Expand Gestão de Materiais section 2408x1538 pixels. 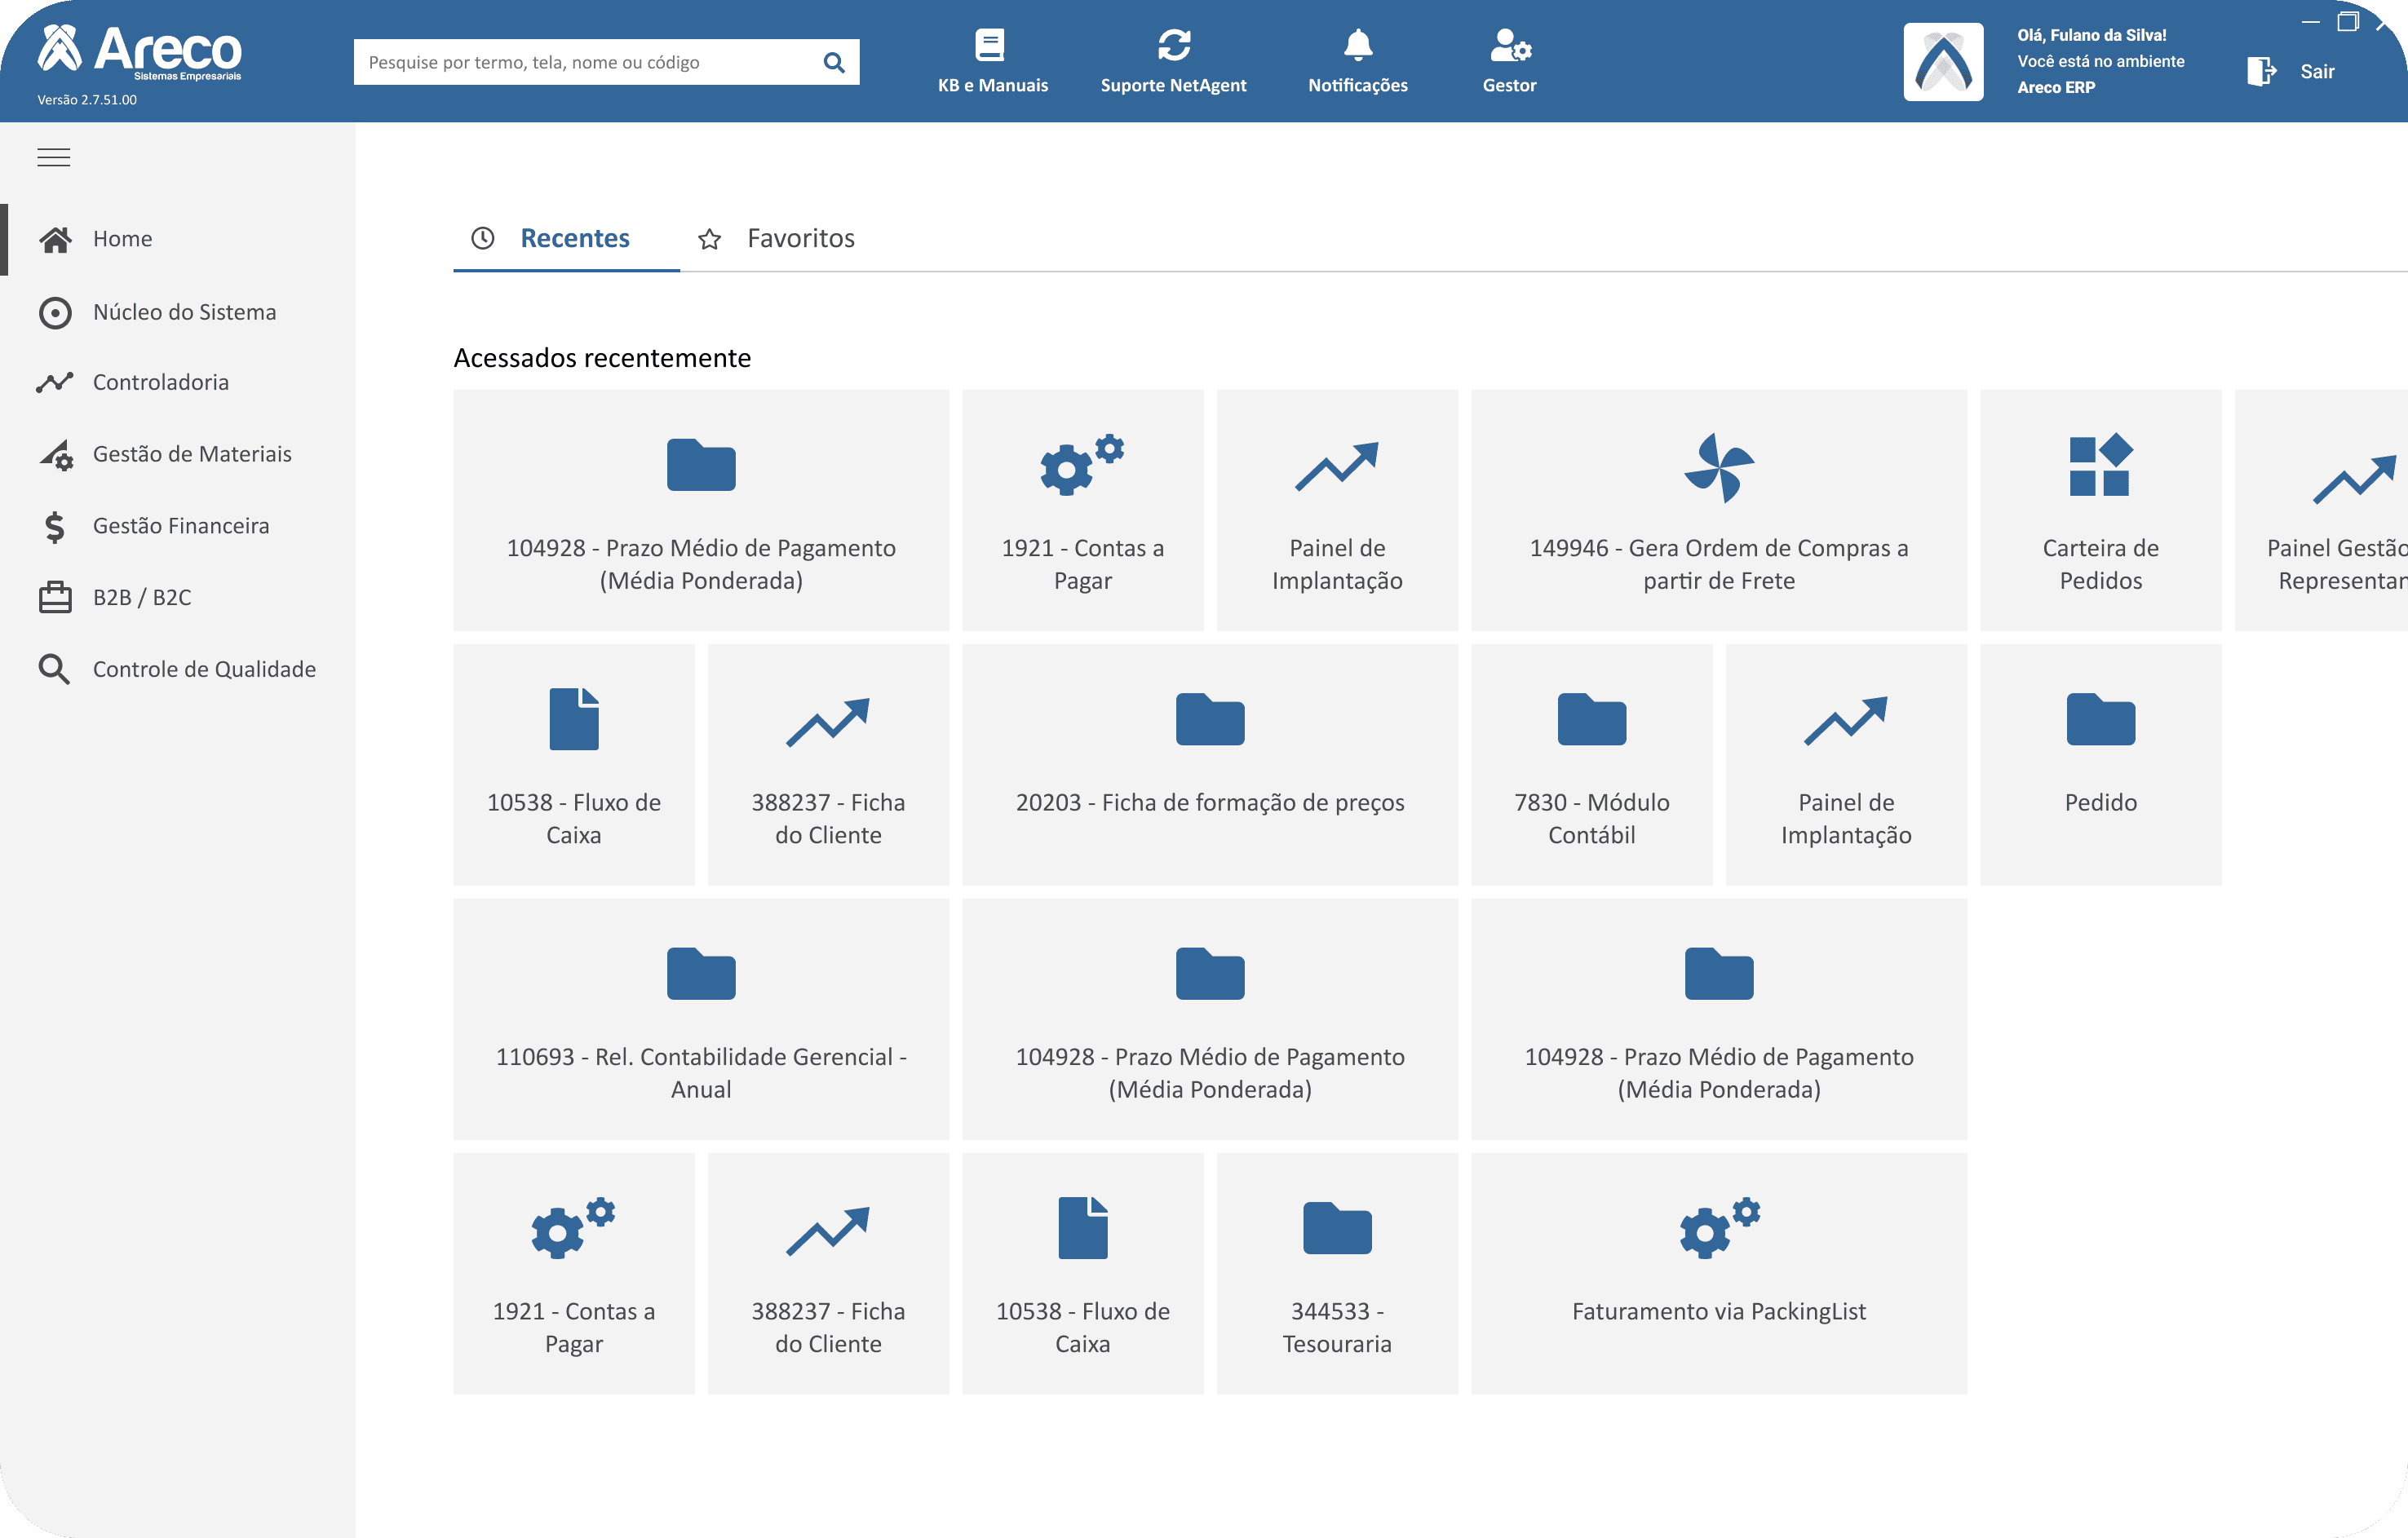[192, 454]
